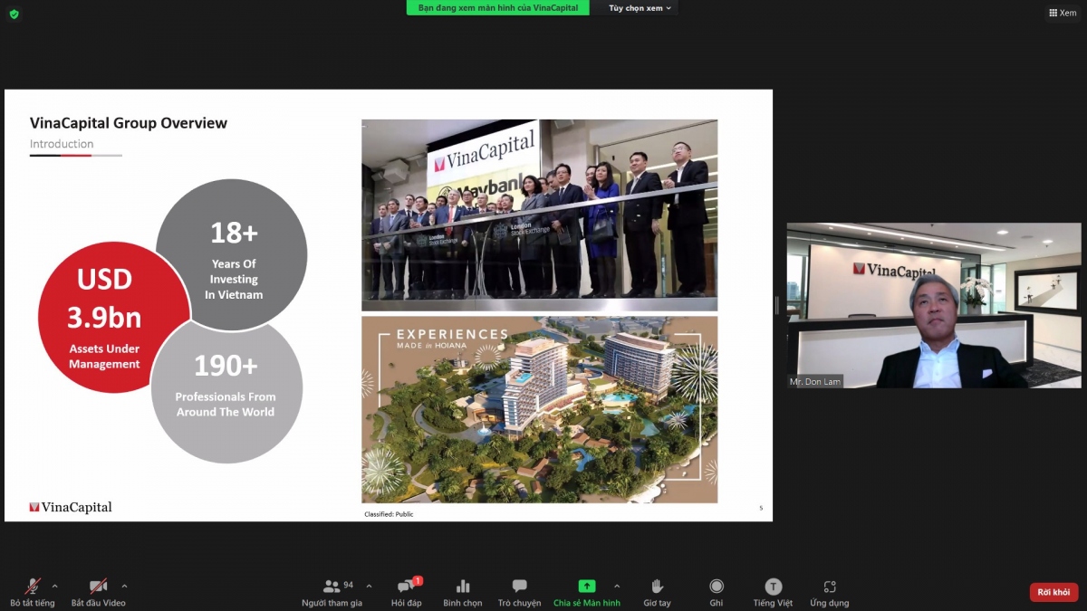The width and height of the screenshot is (1087, 611).
Task: Unmute via the microphone icon
Action: coord(33,587)
